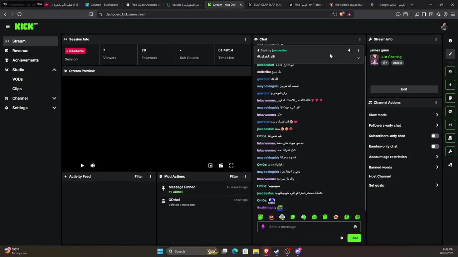Expand Account age restriction settings
458x257 pixels.
point(404,157)
